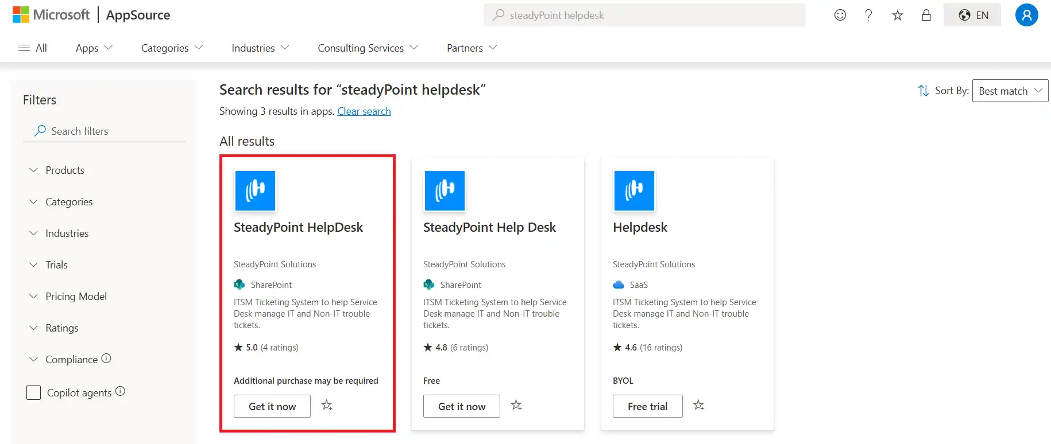Click the BYOL pricing label

click(623, 381)
